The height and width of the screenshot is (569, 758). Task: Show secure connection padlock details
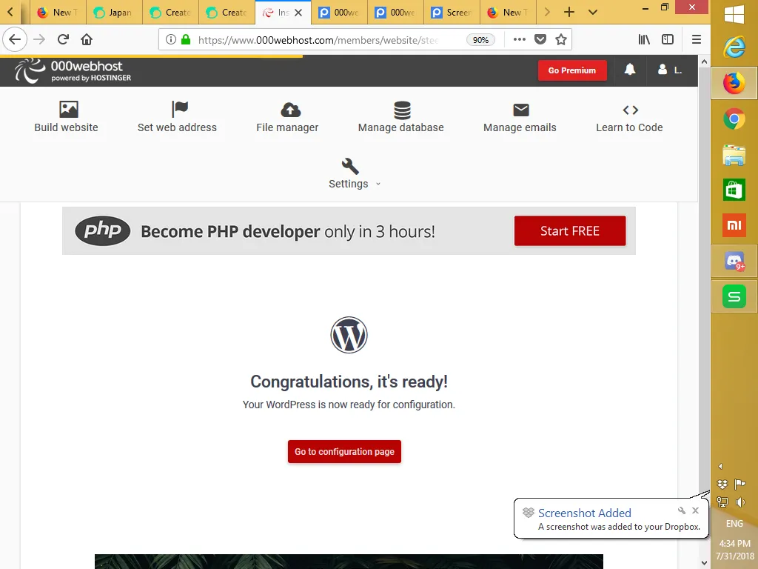tap(186, 39)
